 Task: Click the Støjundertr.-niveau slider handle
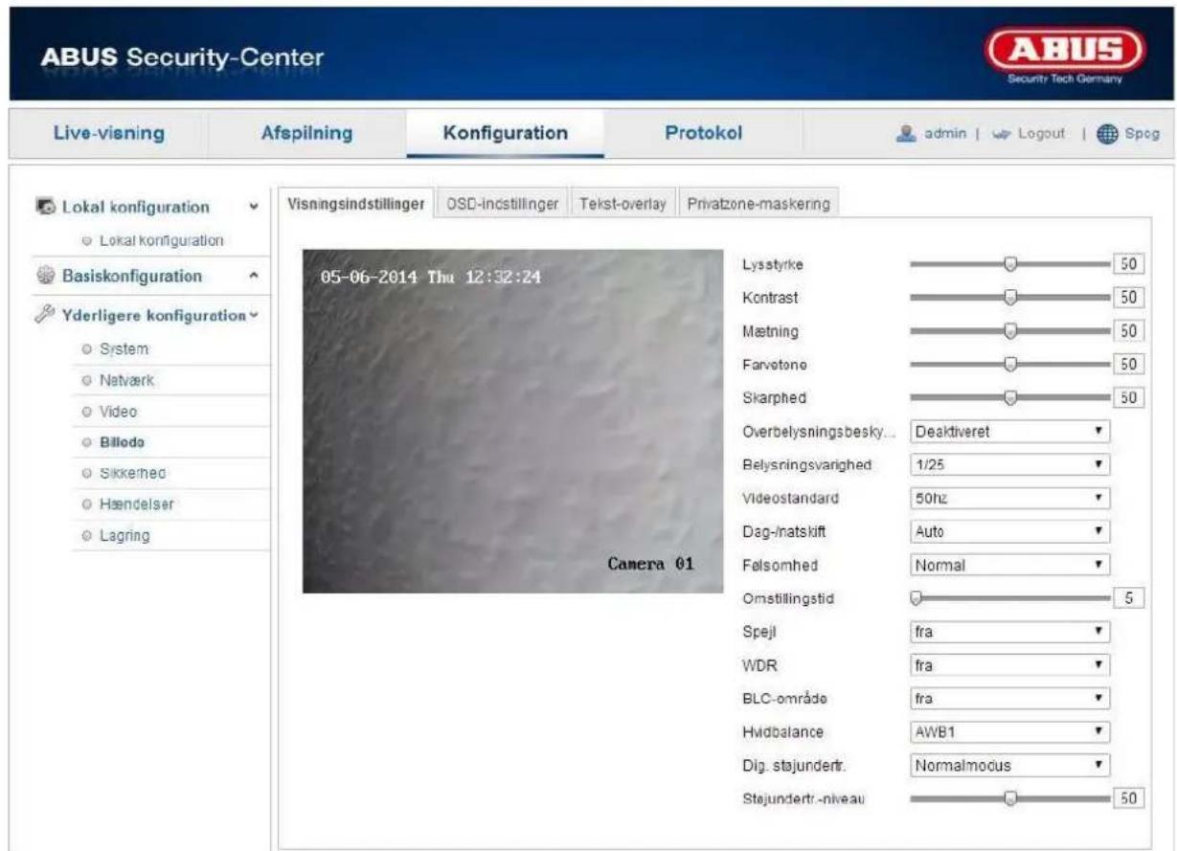pos(1009,799)
